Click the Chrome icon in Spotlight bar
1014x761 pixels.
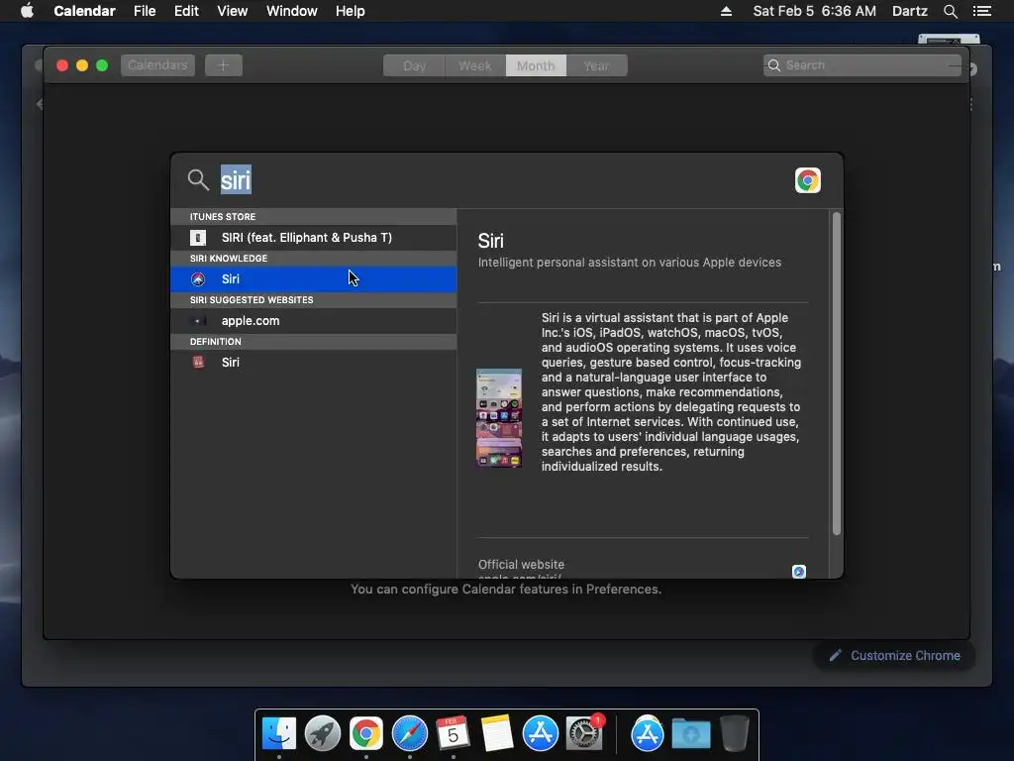[808, 180]
